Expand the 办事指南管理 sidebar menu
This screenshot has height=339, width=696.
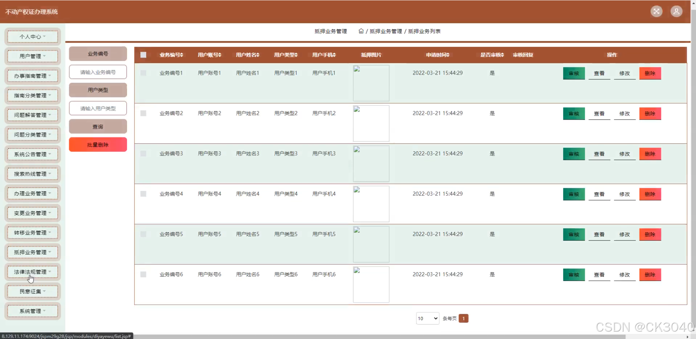coord(32,76)
